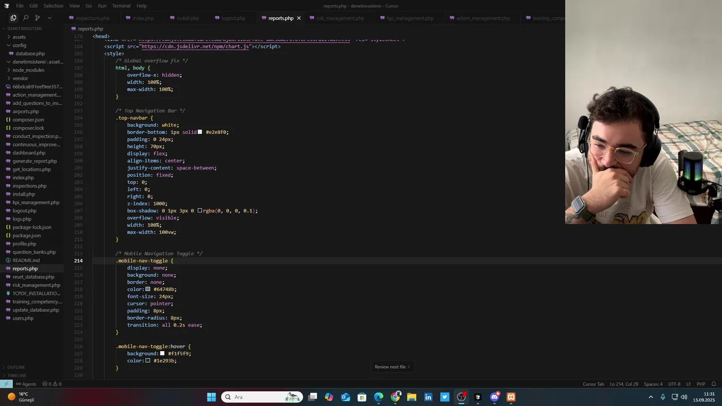Open composer.json in the file tree

pos(28,120)
